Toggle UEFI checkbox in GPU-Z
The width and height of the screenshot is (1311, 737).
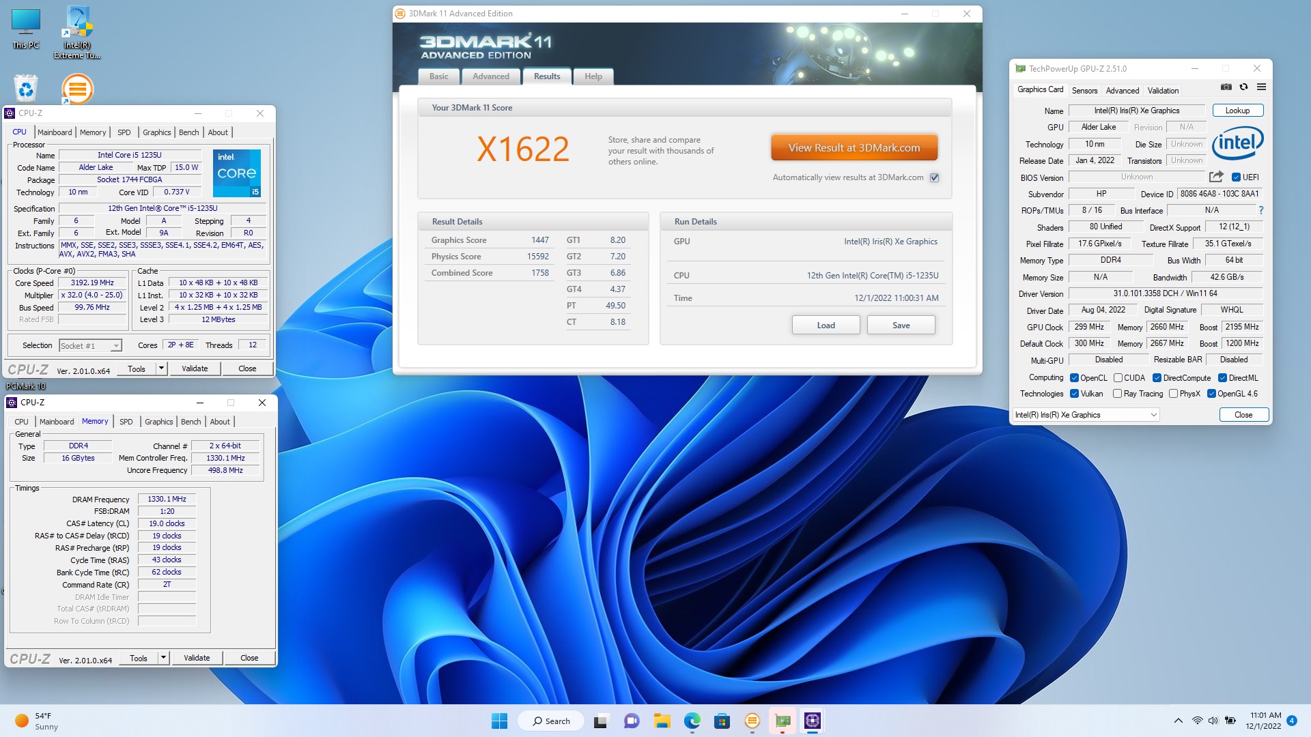(x=1236, y=177)
